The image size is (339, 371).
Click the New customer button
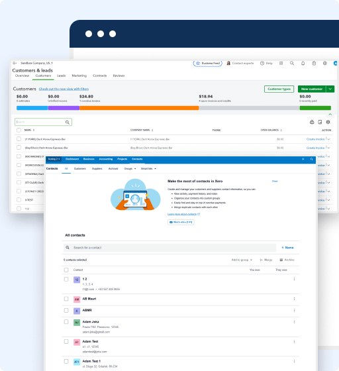point(312,89)
